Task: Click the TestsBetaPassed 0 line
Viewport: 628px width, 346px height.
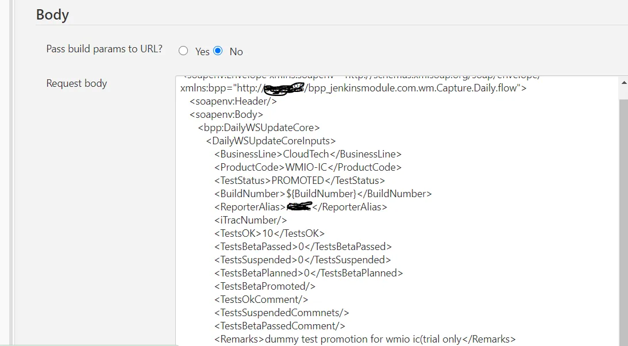Action: (303, 247)
